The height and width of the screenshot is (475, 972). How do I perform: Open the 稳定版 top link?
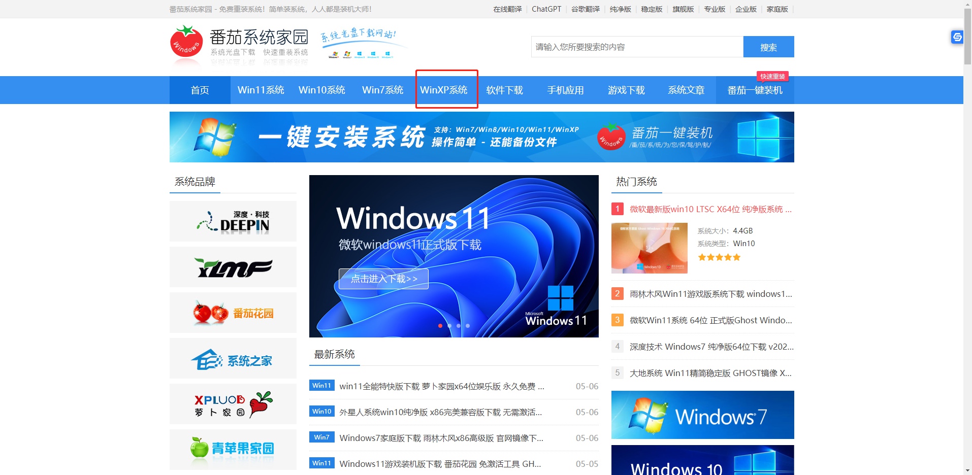(652, 9)
